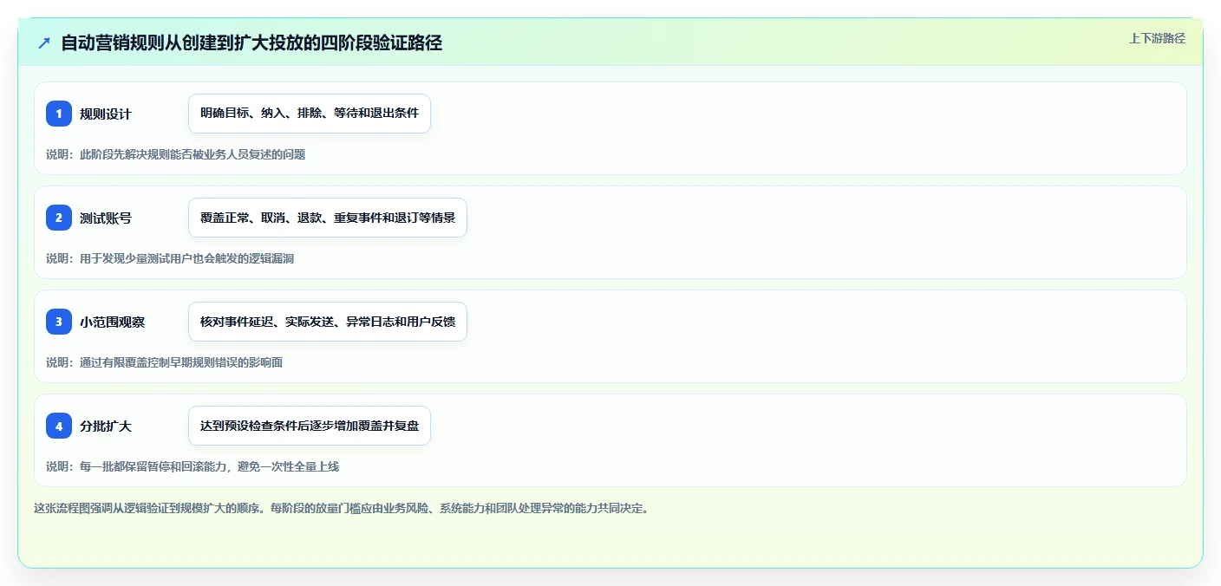Viewport: 1221px width, 586px height.
Task: Click the 分批扩大 stage label
Action: (x=106, y=426)
